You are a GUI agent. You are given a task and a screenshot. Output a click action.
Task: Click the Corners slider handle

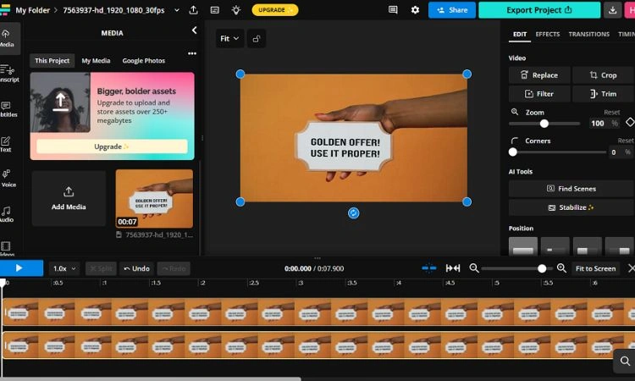(513, 152)
